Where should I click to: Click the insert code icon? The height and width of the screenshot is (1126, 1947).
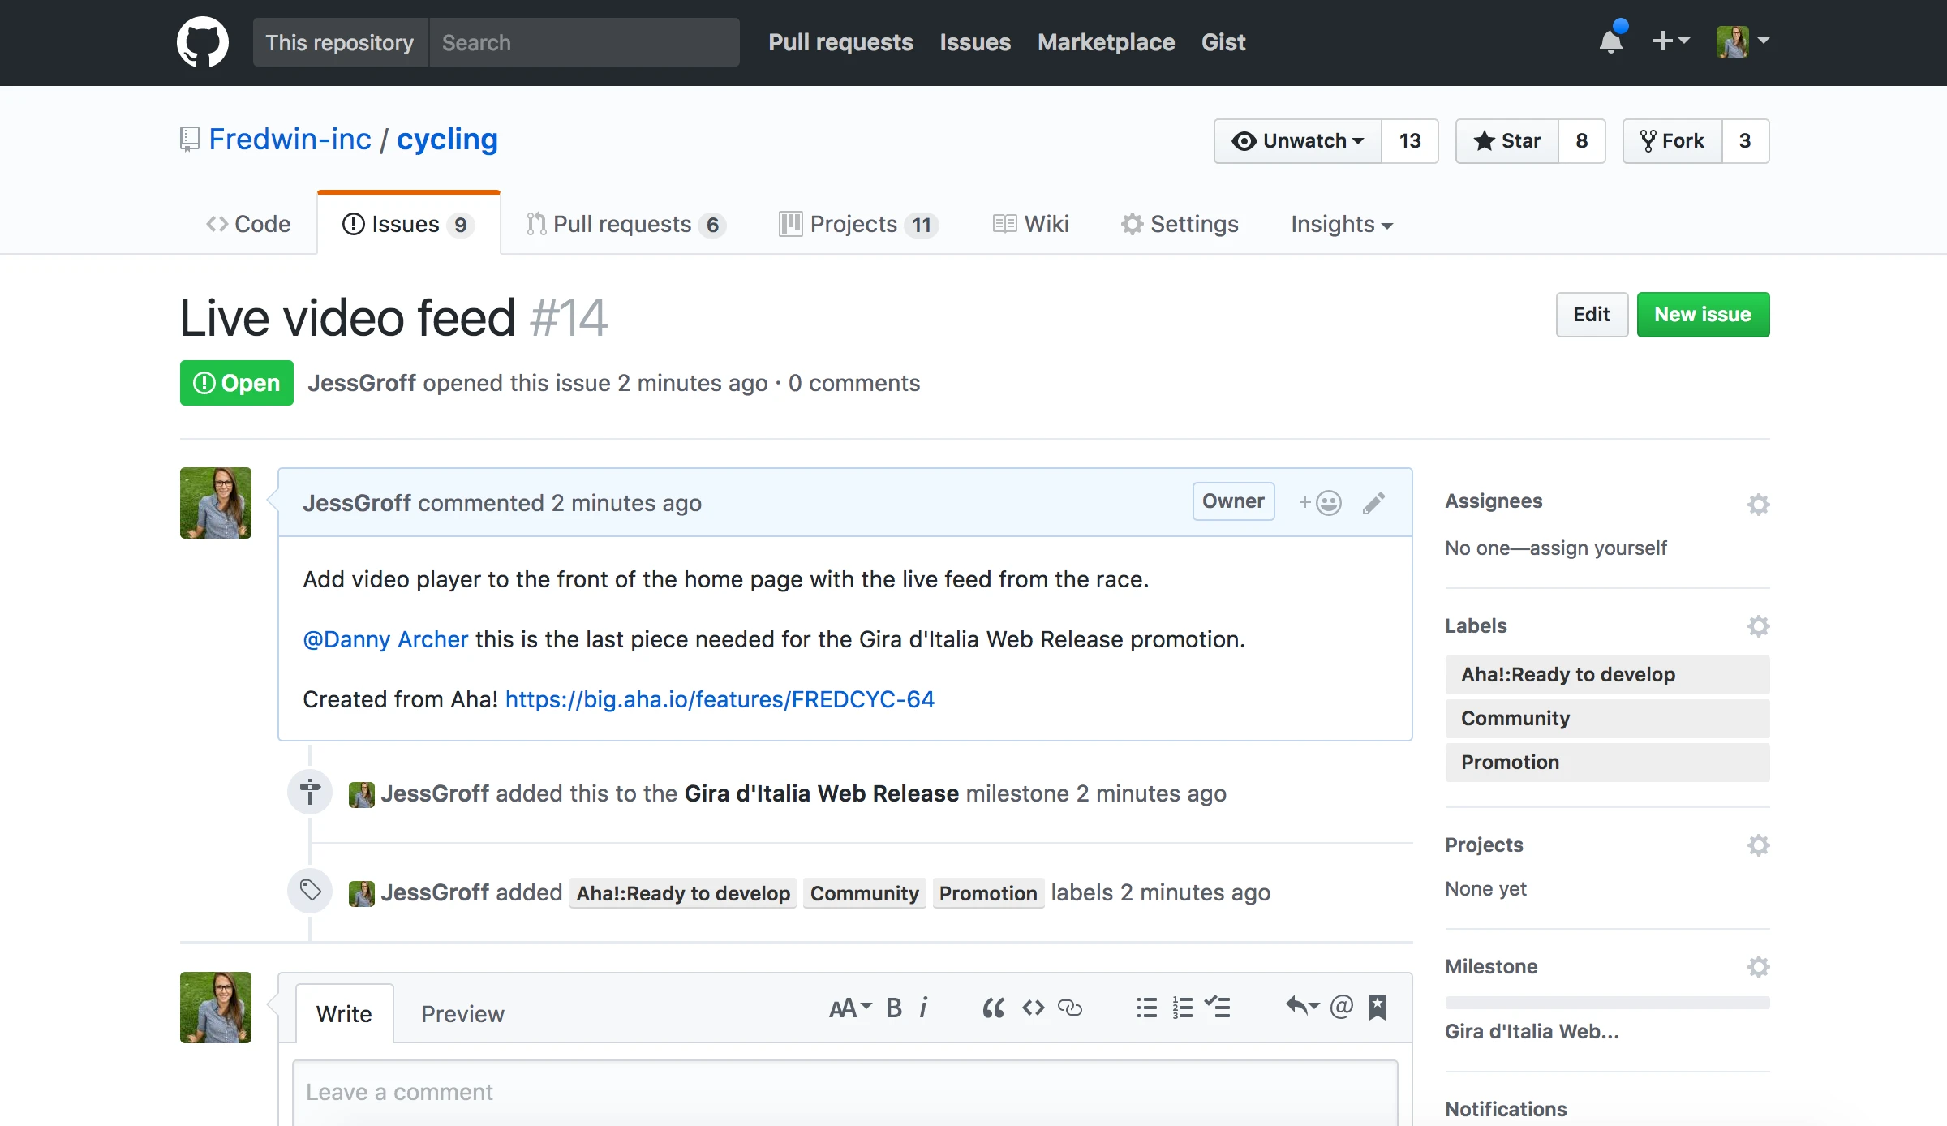(1033, 1008)
